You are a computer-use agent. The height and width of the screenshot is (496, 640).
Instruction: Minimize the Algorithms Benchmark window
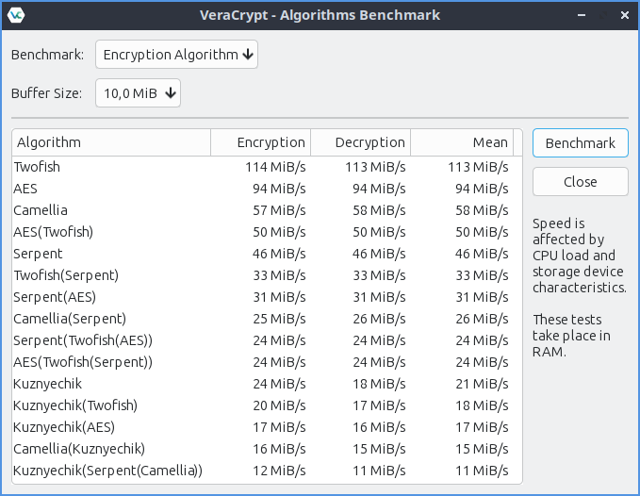click(x=582, y=15)
